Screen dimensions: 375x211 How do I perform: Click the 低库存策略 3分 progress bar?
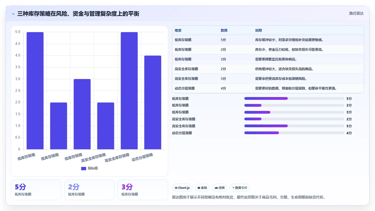click(x=294, y=112)
